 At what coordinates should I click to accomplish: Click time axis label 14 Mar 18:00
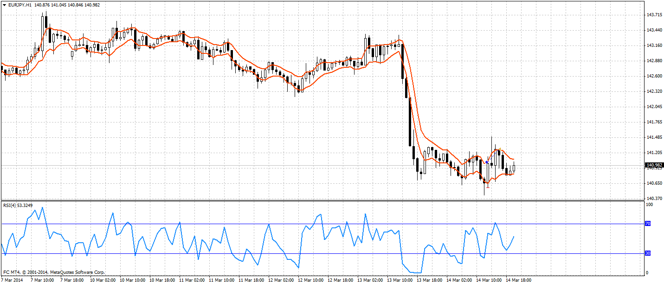click(x=518, y=280)
